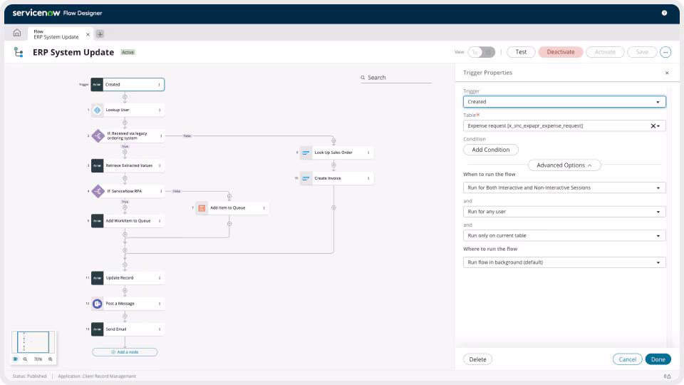Select the Created trigger node
Viewport: 684px width, 385px height.
click(x=128, y=85)
